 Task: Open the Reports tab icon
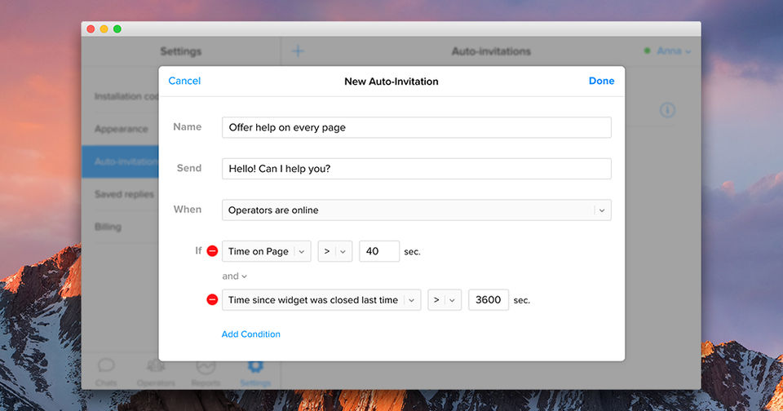click(206, 369)
